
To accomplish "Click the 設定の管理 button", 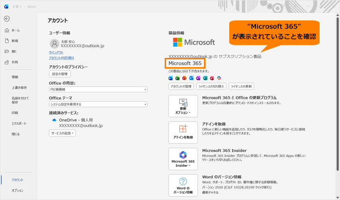I will point(60,74).
